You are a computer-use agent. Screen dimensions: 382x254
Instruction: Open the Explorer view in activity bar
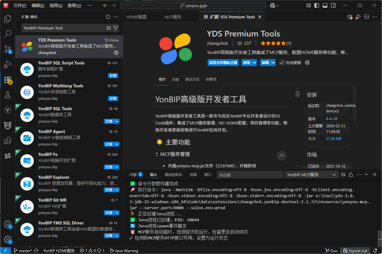8,18
